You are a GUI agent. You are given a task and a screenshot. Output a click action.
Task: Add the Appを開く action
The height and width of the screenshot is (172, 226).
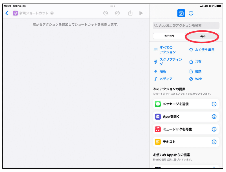pos(186,117)
